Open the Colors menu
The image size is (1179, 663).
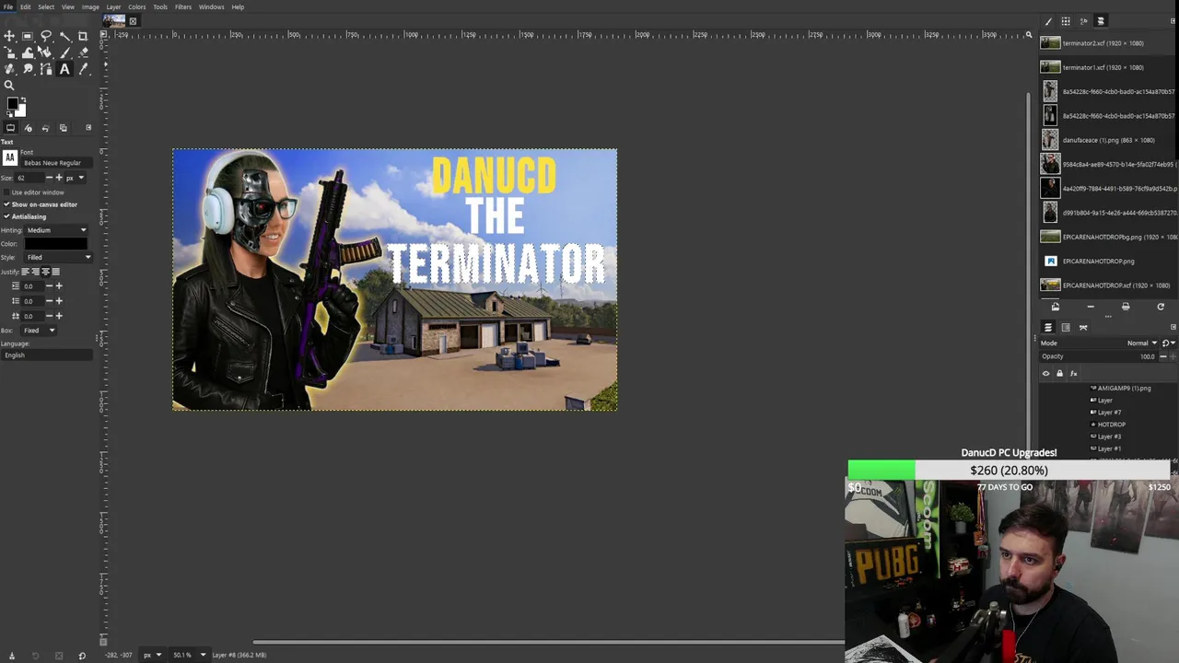pyautogui.click(x=137, y=6)
